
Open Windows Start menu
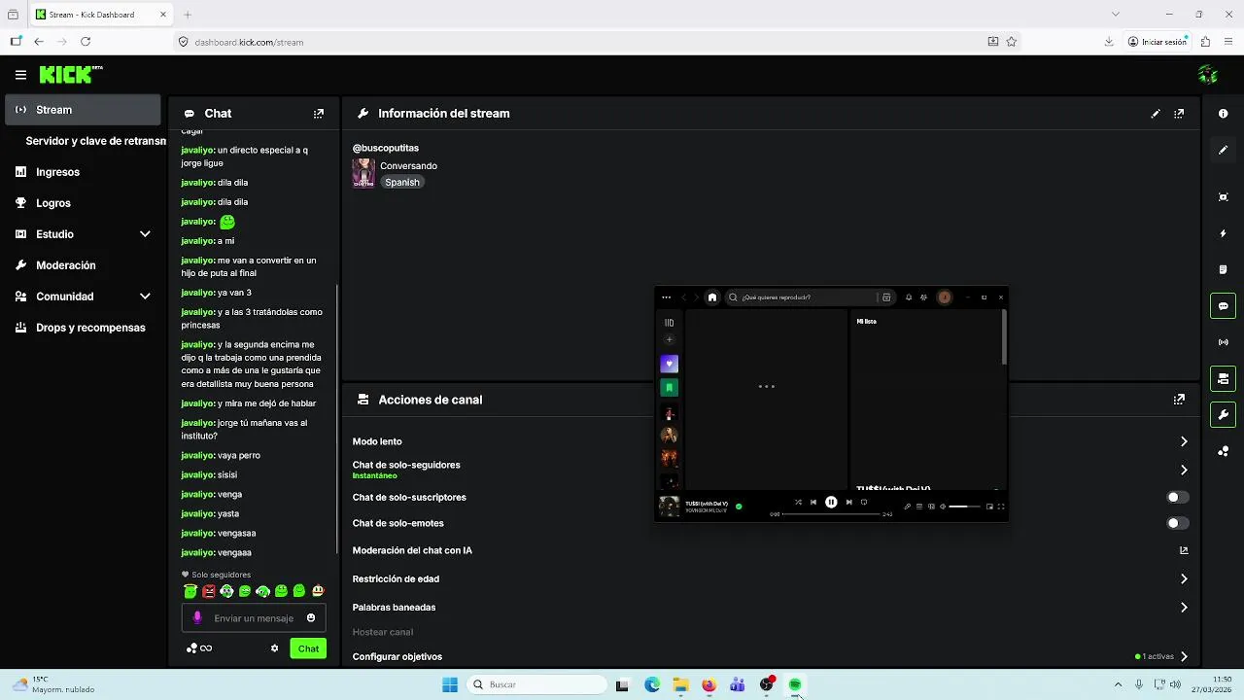pyautogui.click(x=450, y=684)
